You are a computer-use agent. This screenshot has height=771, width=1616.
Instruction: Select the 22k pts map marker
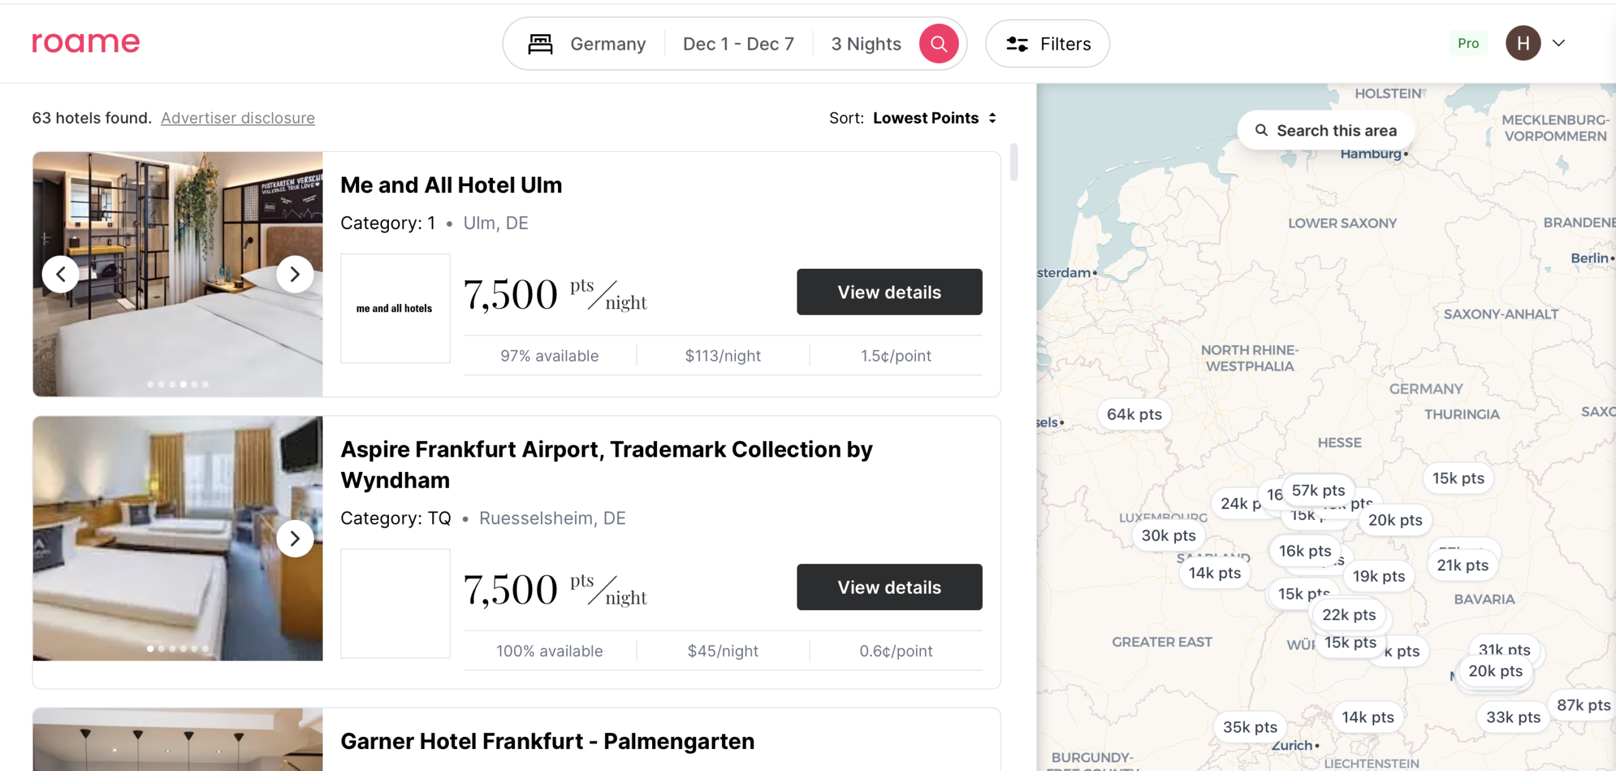click(x=1349, y=615)
